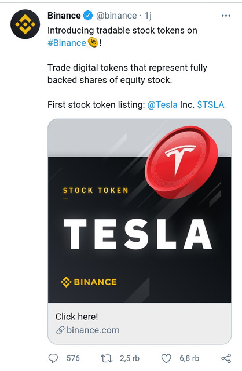This screenshot has height=371, width=242.
Task: Click the @binance handle
Action: click(116, 16)
